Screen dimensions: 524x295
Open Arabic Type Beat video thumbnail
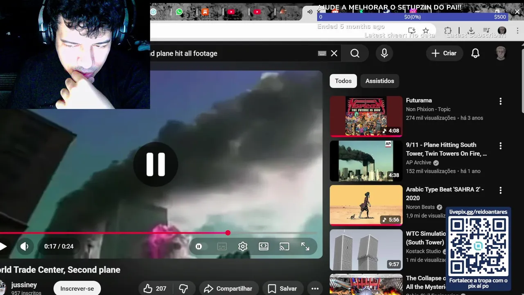pyautogui.click(x=366, y=205)
